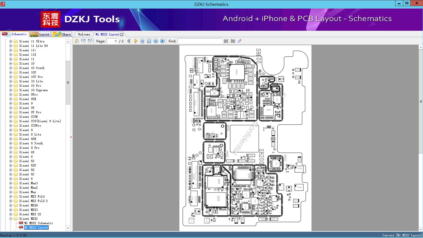This screenshot has height=238, width=423.
Task: Expand the Xiaomi MIX 2S node
Action: click(x=11, y=214)
